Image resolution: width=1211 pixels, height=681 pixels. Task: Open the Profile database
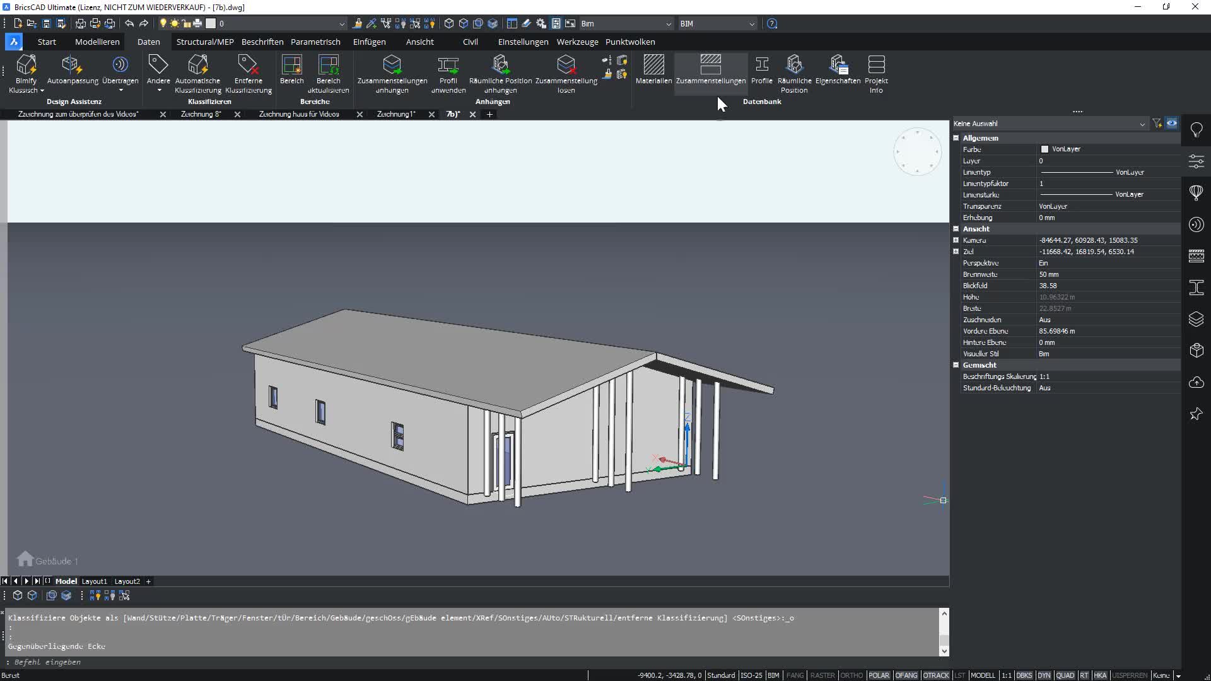click(x=761, y=69)
